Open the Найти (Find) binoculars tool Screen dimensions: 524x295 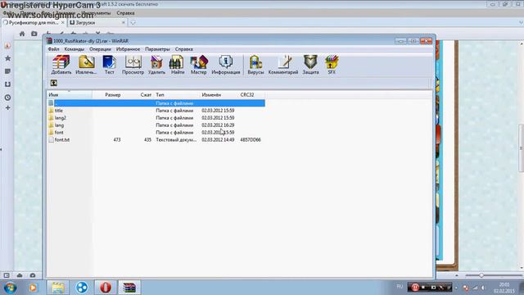(x=178, y=65)
